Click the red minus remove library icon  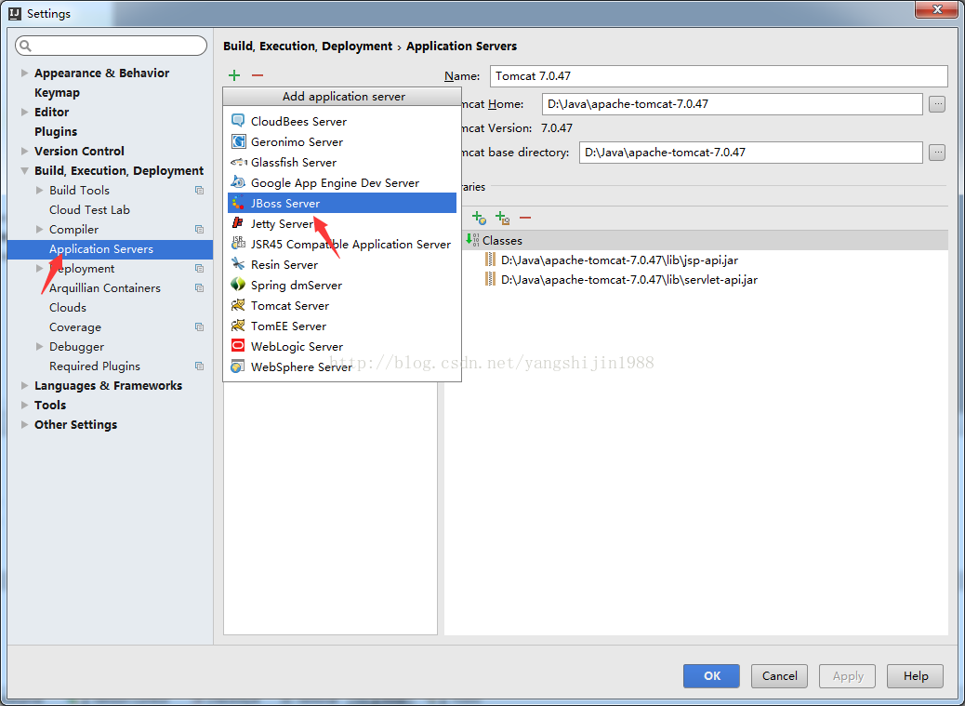pos(525,218)
